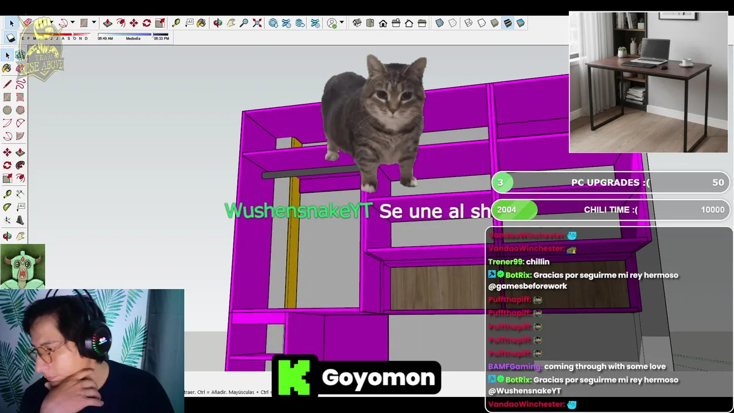Click Tape Measure in the top toolbar

176,23
